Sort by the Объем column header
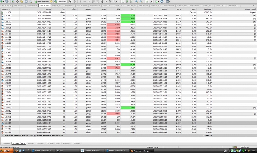 pos(72,9)
